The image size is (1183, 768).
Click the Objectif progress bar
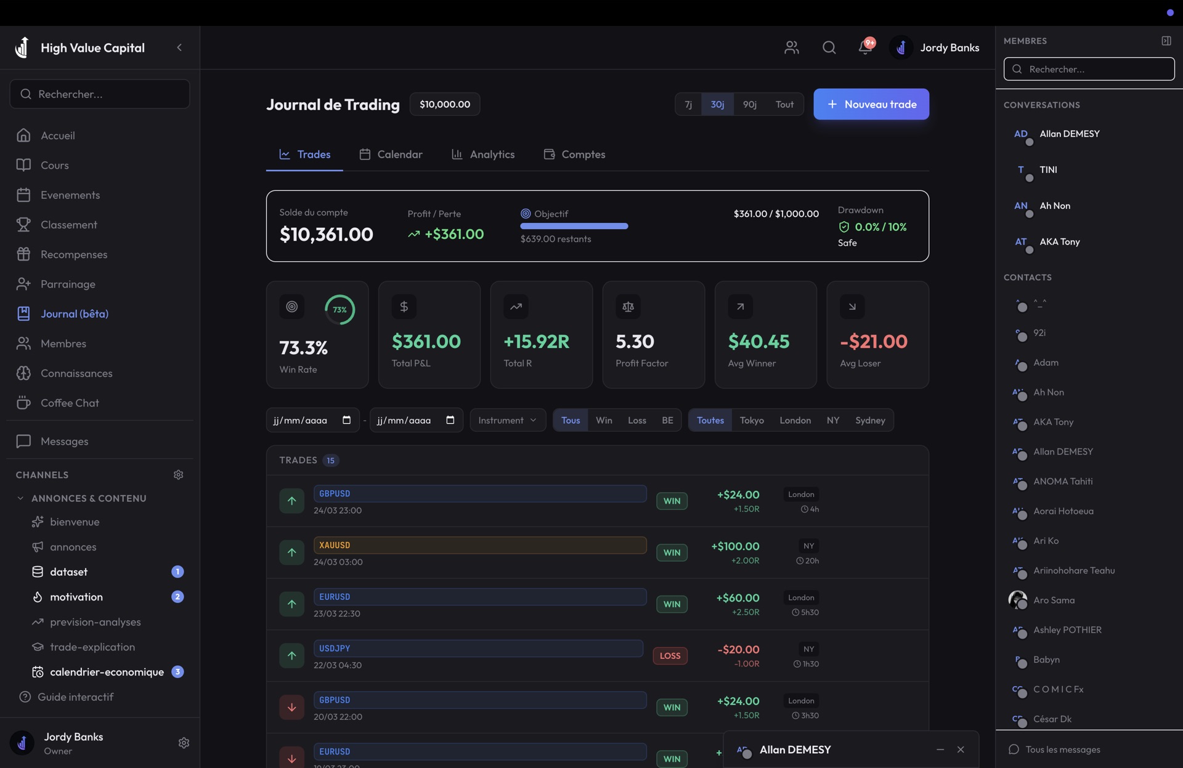574,226
